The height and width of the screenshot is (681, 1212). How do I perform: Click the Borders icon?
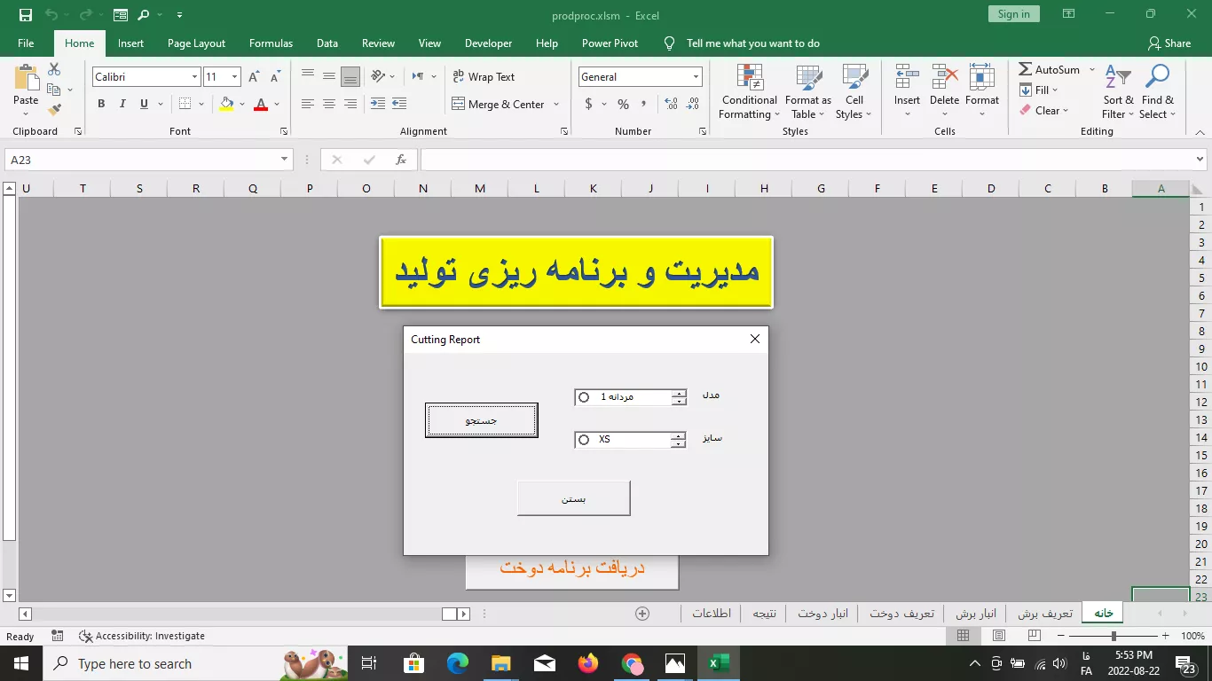185,105
